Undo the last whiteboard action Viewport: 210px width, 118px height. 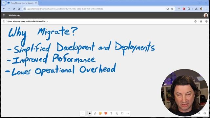click(82, 113)
